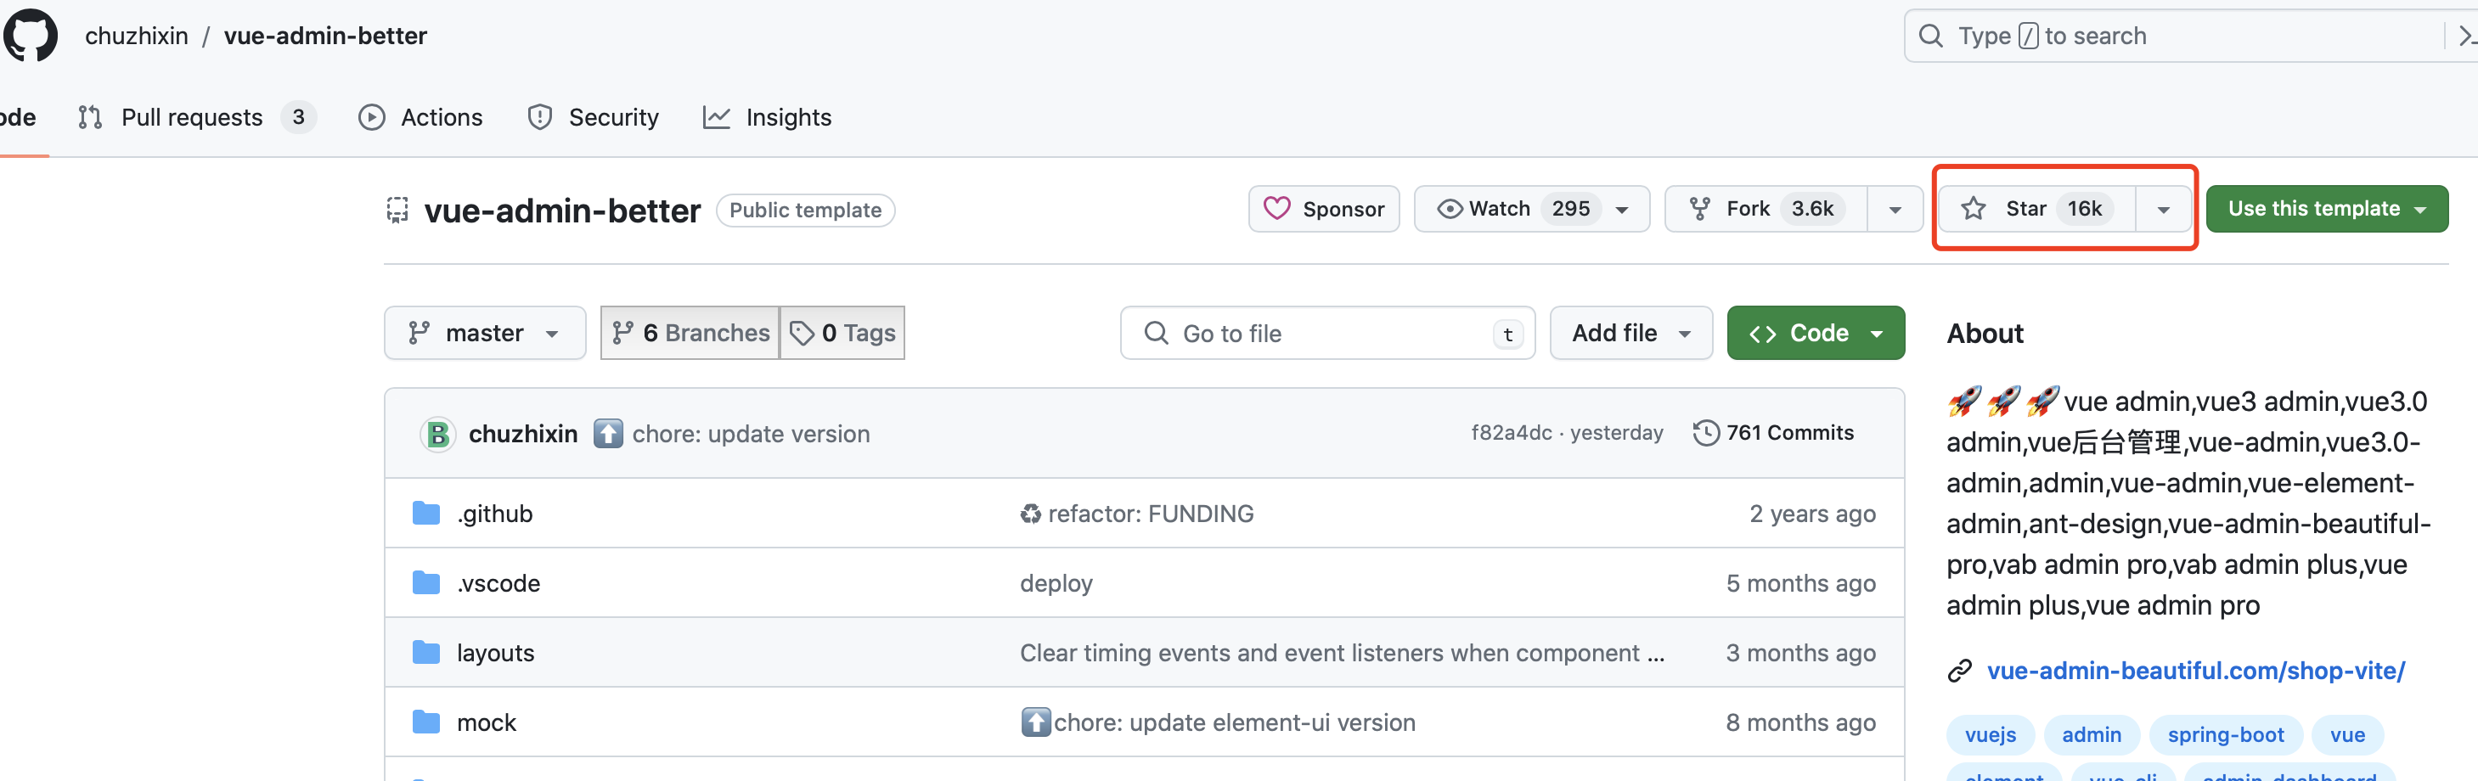Click the Go to file search field
The width and height of the screenshot is (2478, 781).
click(1326, 333)
